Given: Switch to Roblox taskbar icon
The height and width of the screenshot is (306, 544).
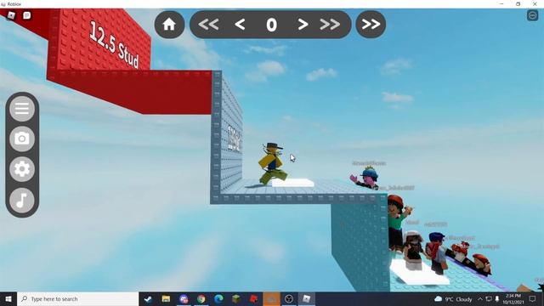Looking at the screenshot, I should (306, 298).
